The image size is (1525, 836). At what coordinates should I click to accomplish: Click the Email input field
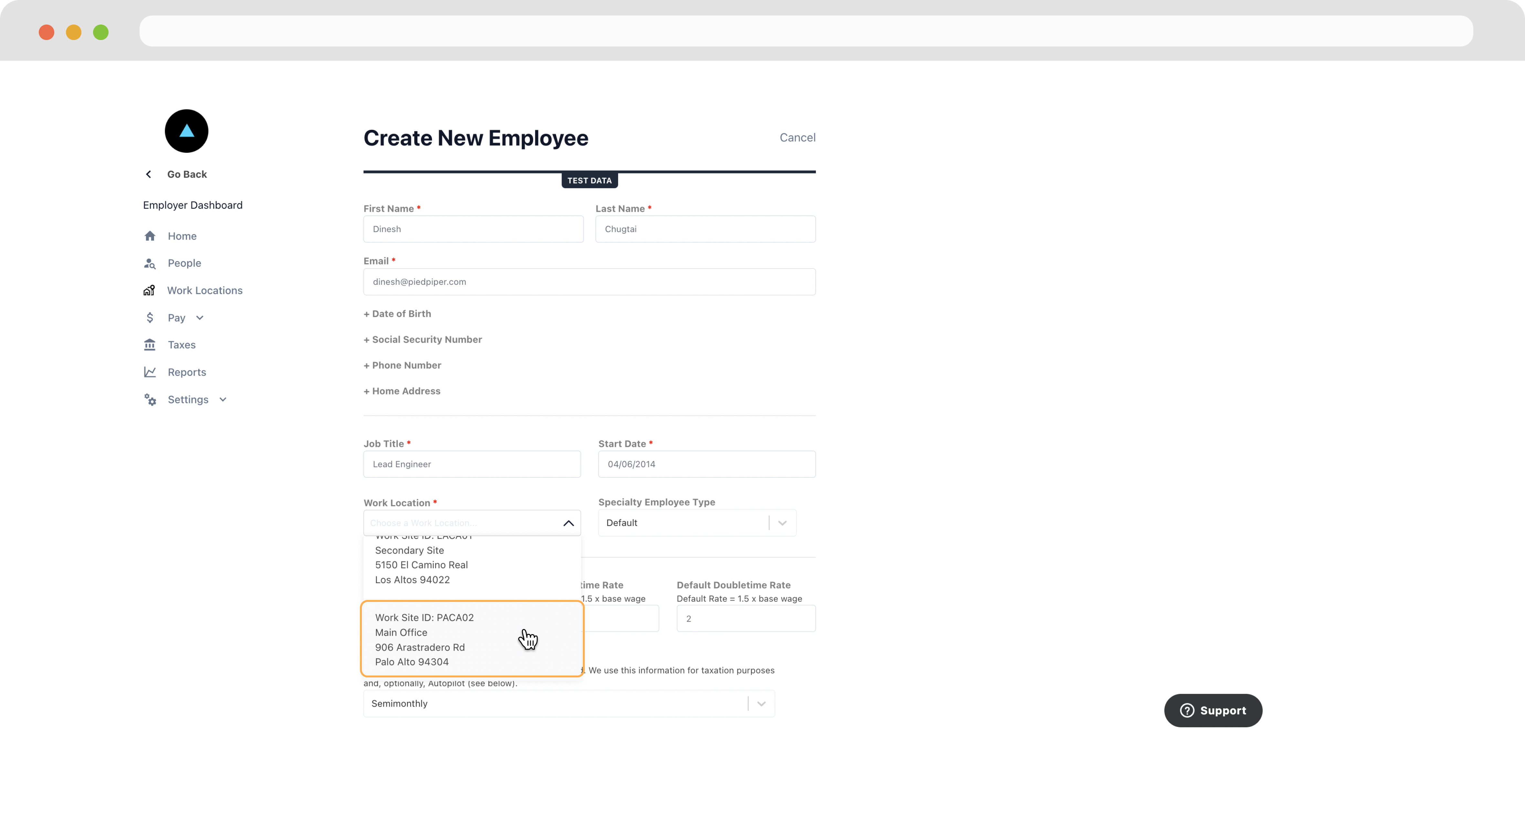click(x=589, y=282)
